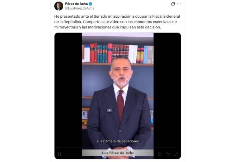This screenshot has width=243, height=162.
Task: Click the blue verified badge
Action: pyautogui.click(x=90, y=4)
